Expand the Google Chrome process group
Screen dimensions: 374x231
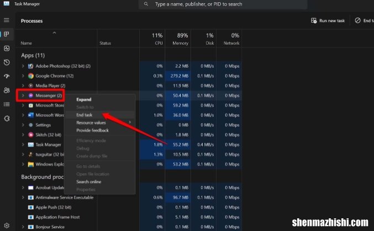[23, 76]
